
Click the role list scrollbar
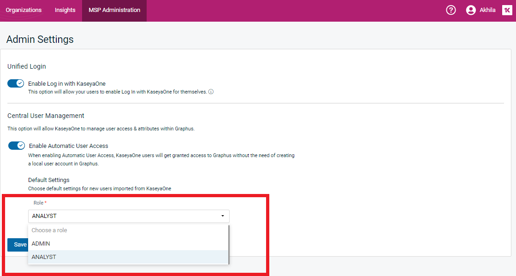[x=229, y=244]
